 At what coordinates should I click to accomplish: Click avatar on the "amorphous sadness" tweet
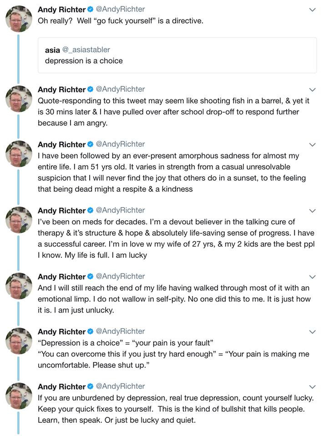19,154
